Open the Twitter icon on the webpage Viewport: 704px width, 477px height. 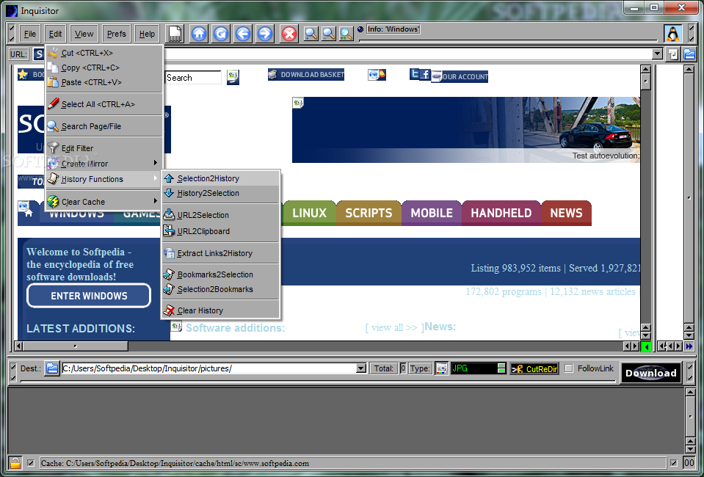(415, 74)
